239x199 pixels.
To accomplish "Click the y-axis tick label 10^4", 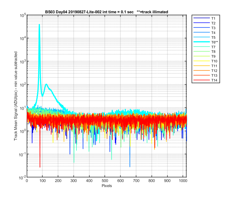I will 23,38.
